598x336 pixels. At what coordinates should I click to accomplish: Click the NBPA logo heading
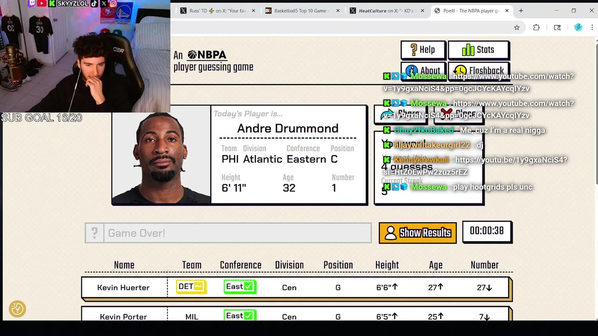coord(207,55)
